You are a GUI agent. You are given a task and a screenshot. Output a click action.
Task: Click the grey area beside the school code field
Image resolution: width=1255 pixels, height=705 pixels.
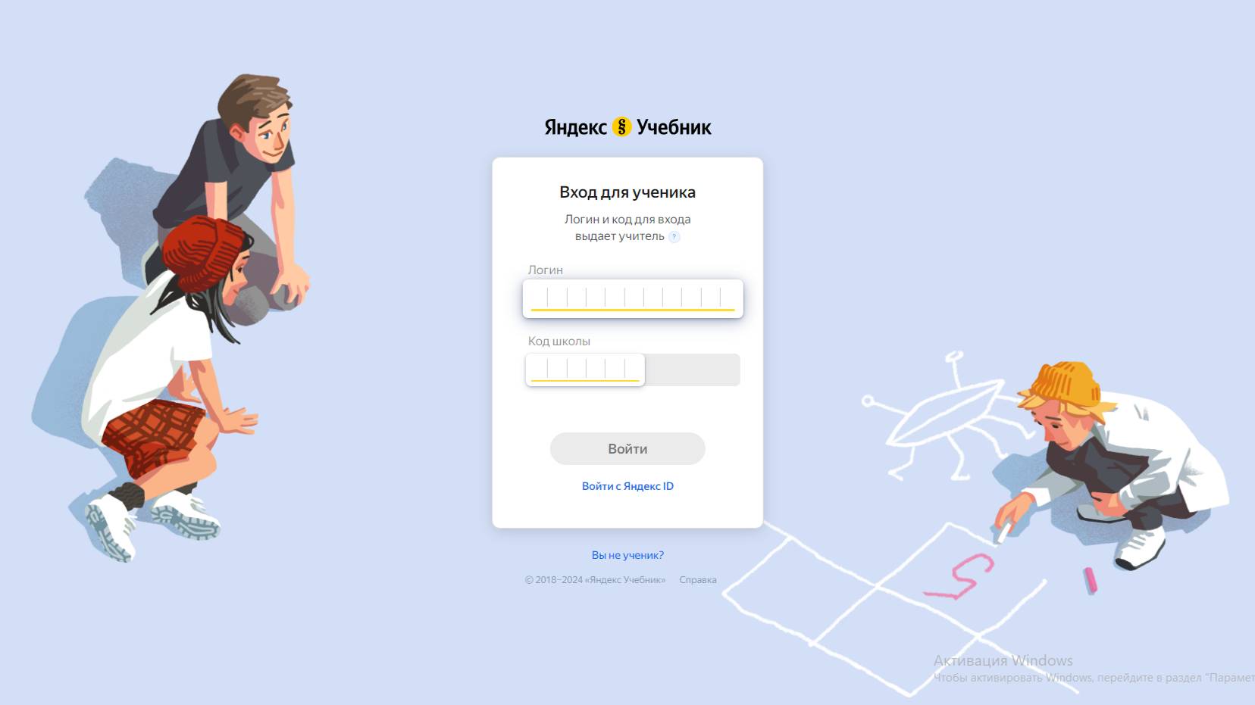692,370
